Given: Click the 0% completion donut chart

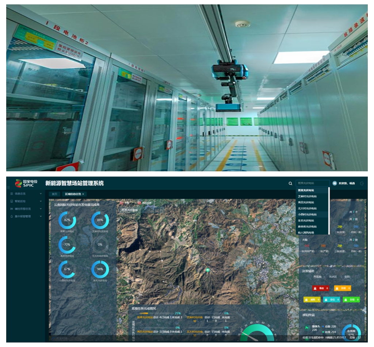Looking at the screenshot, I should (x=100, y=245).
